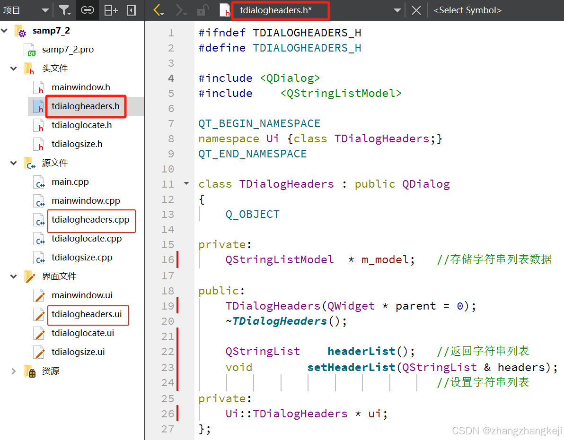Open tdialogsize.ui form file
Viewport: 564px width, 440px height.
coord(78,352)
